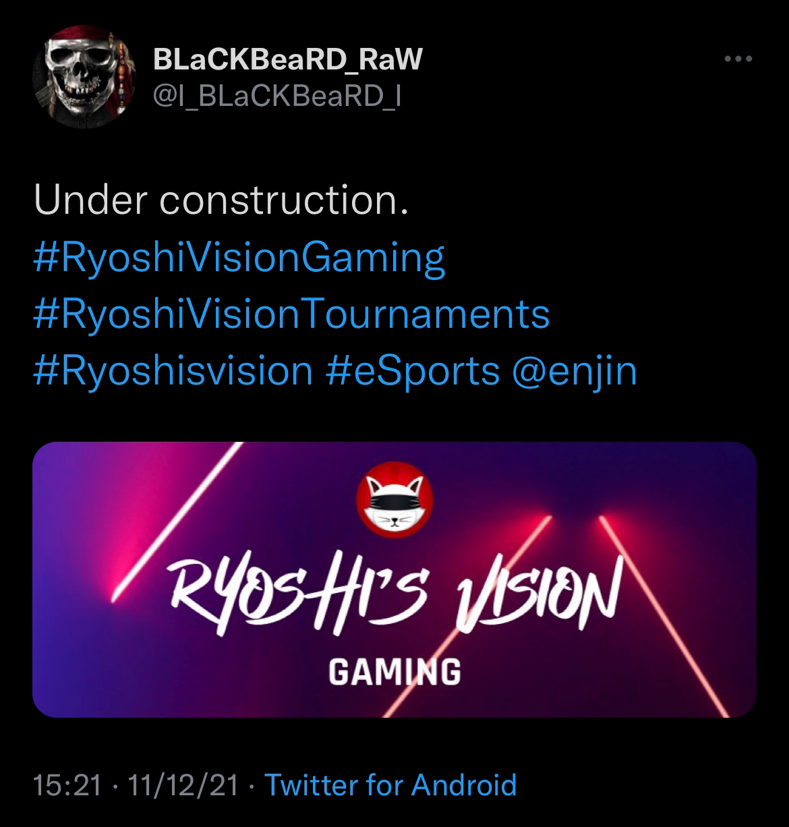Open hashtag #Ryoshisvision
789x827 pixels.
coord(173,370)
